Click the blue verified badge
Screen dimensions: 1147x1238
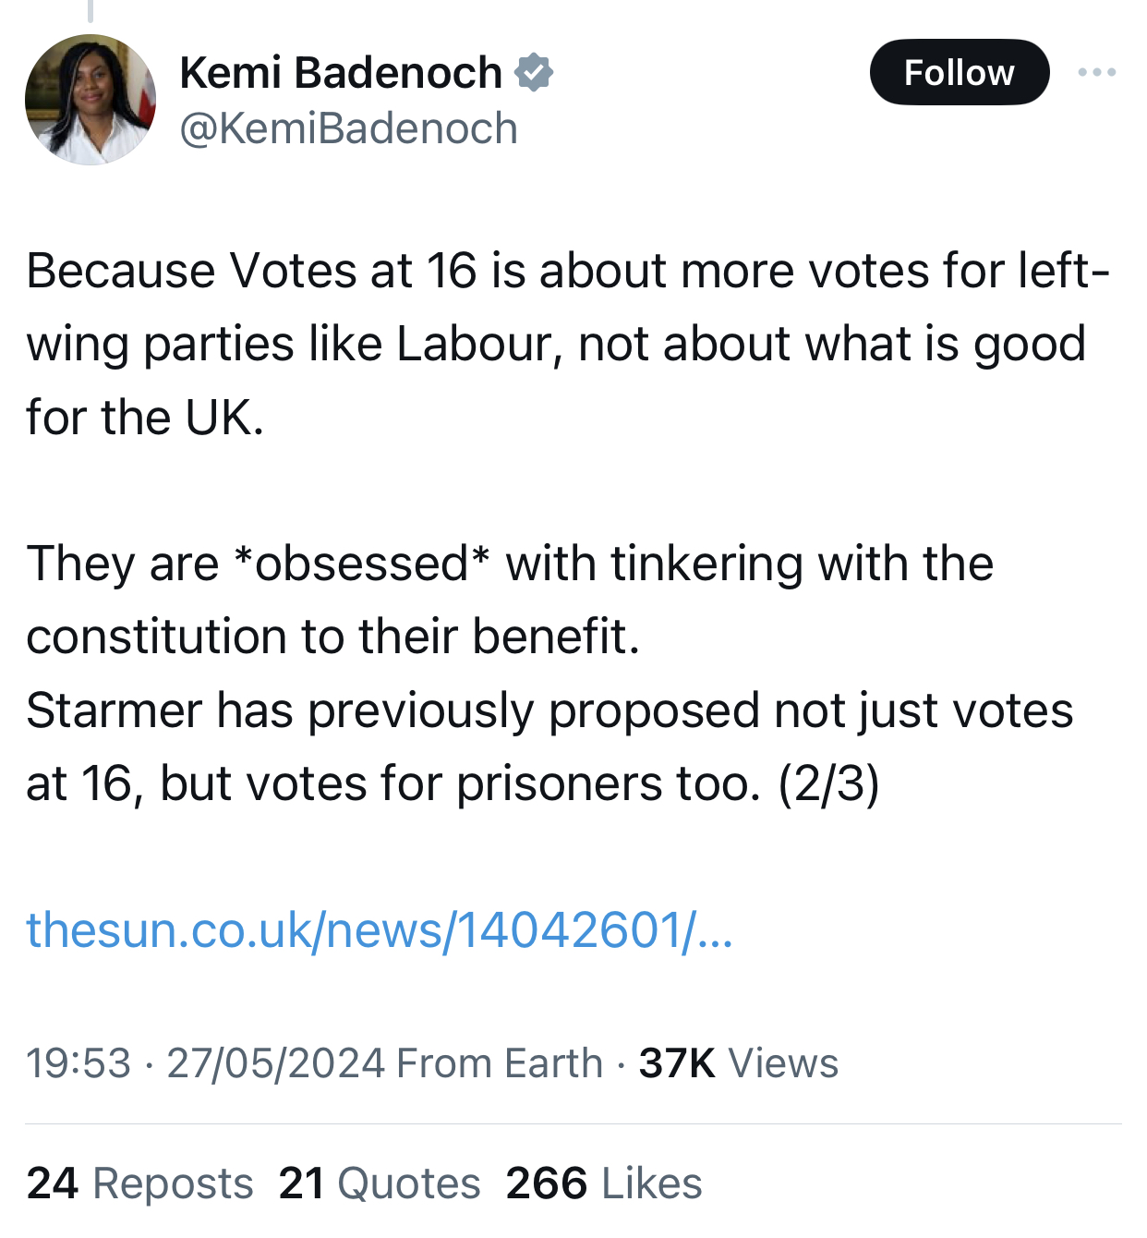534,72
